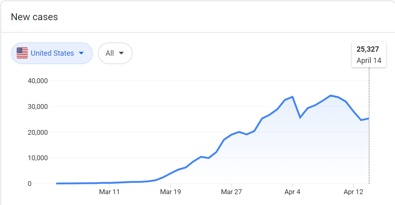Click the line's end point under the dotted marker
The height and width of the screenshot is (205, 395).
369,118
